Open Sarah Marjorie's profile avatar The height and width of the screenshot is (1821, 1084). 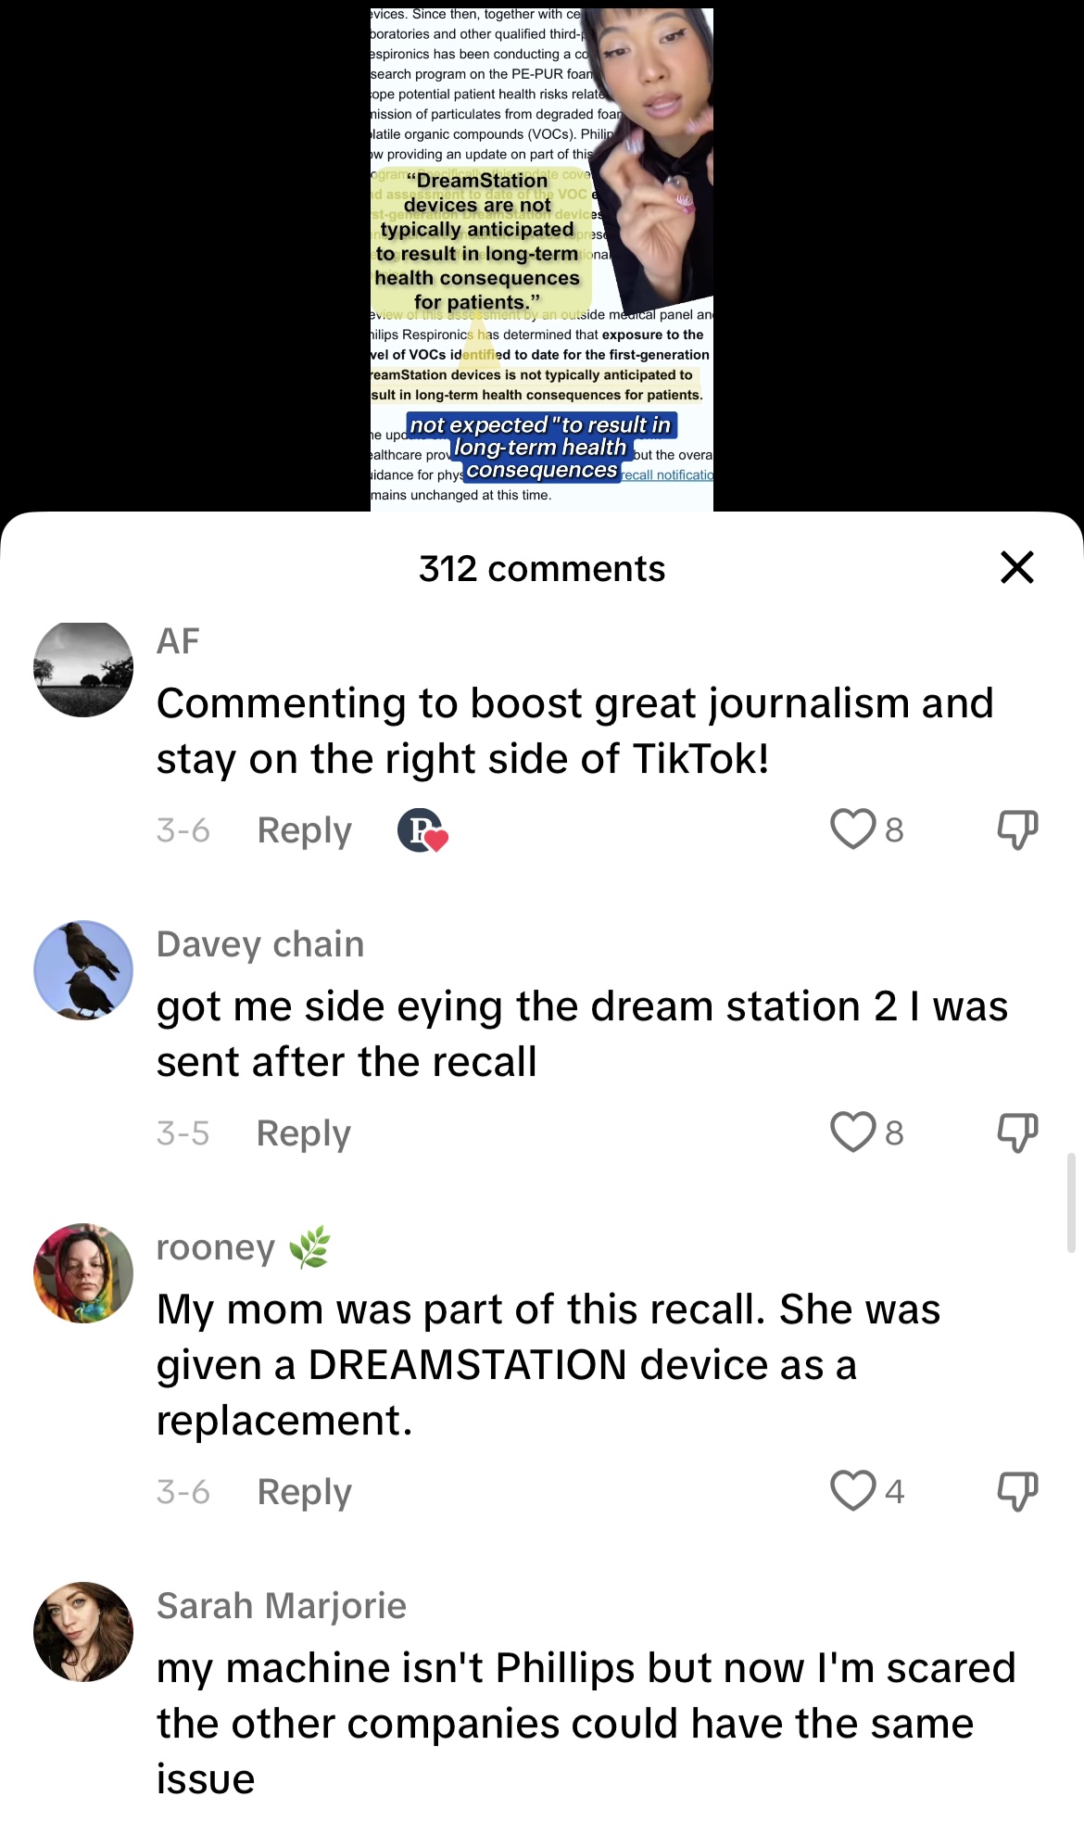83,1632
